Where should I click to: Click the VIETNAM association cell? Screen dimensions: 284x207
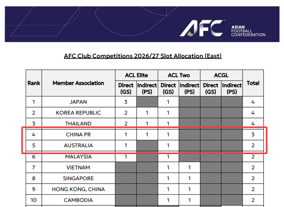(x=78, y=167)
